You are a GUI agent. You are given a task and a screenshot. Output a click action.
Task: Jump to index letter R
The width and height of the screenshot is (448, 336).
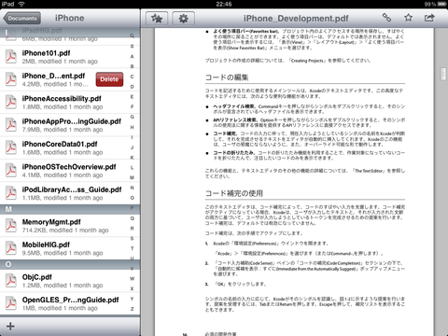[x=133, y=228]
